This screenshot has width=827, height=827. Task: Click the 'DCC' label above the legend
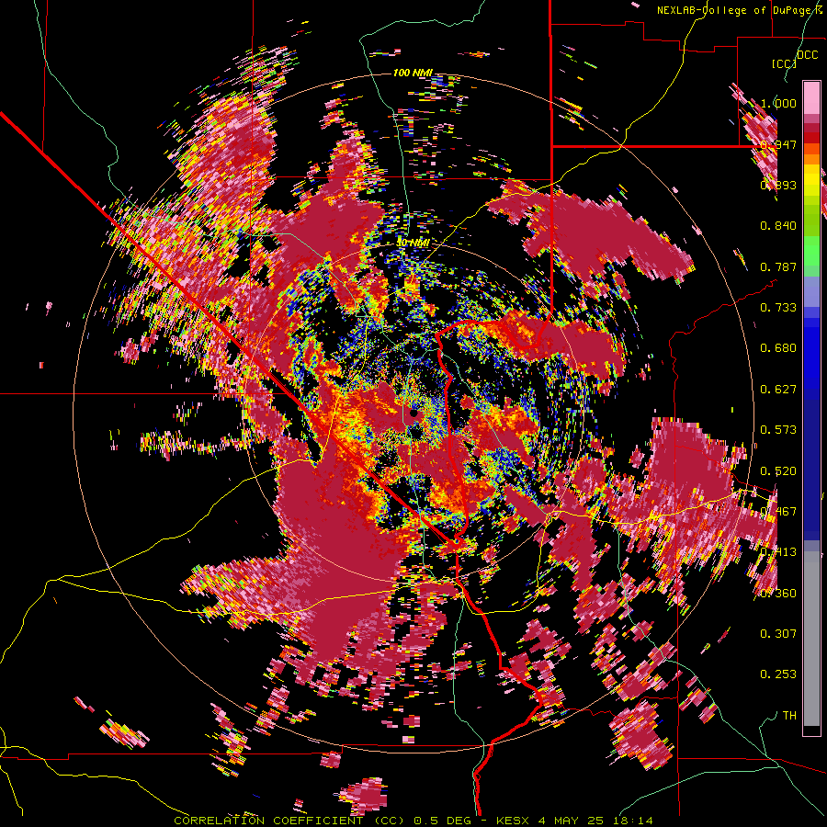pos(807,55)
